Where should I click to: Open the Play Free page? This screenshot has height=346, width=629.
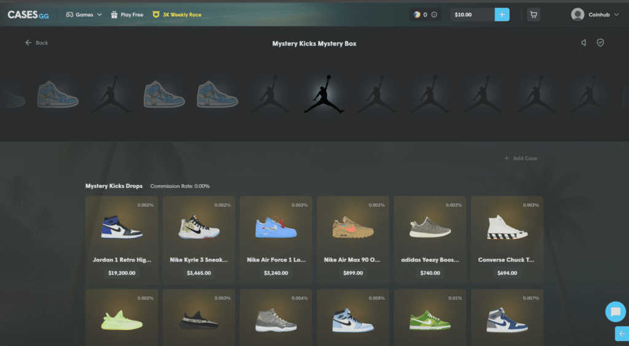tap(127, 15)
